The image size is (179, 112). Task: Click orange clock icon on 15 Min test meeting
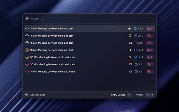pyautogui.click(x=27, y=50)
